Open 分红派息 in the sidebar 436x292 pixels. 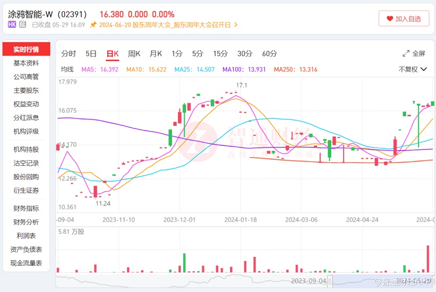point(26,118)
